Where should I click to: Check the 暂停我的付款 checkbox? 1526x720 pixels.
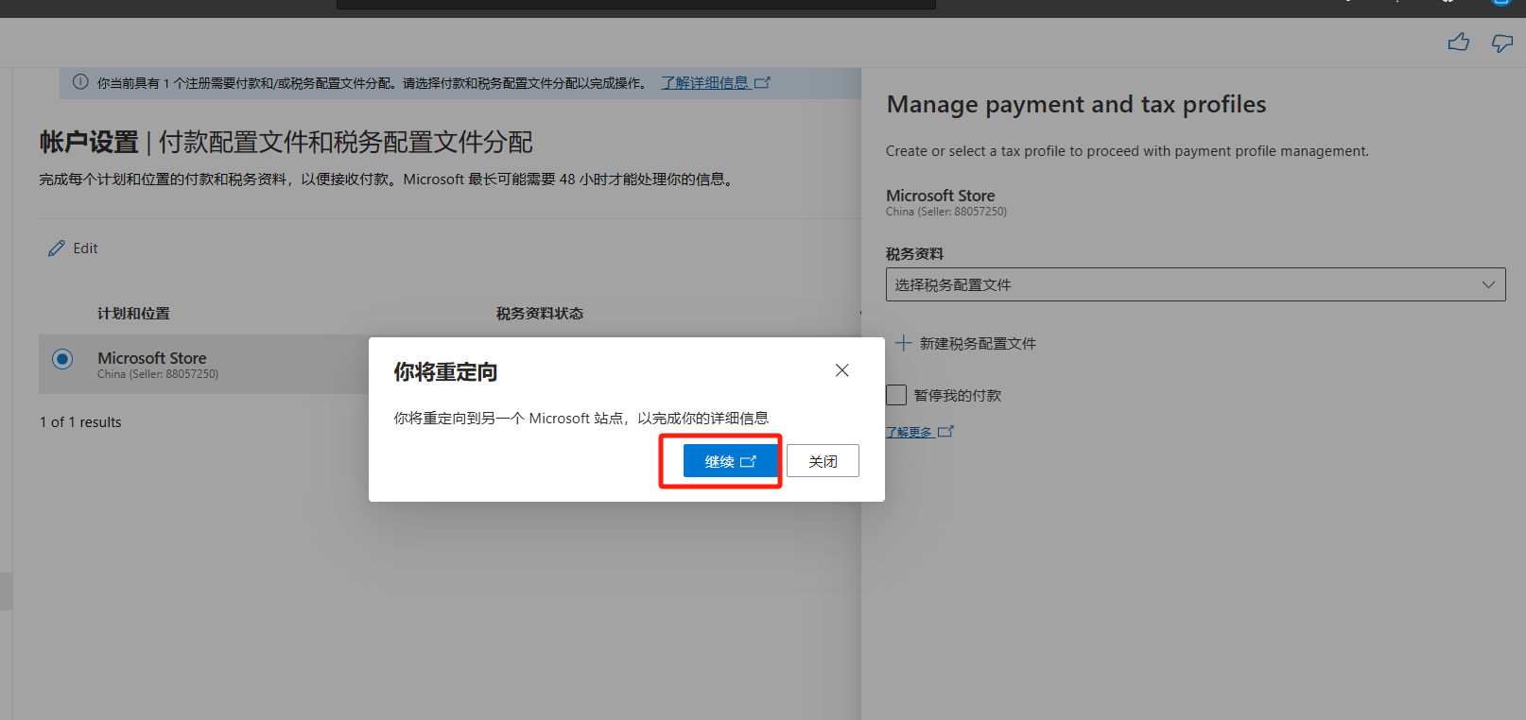(896, 395)
